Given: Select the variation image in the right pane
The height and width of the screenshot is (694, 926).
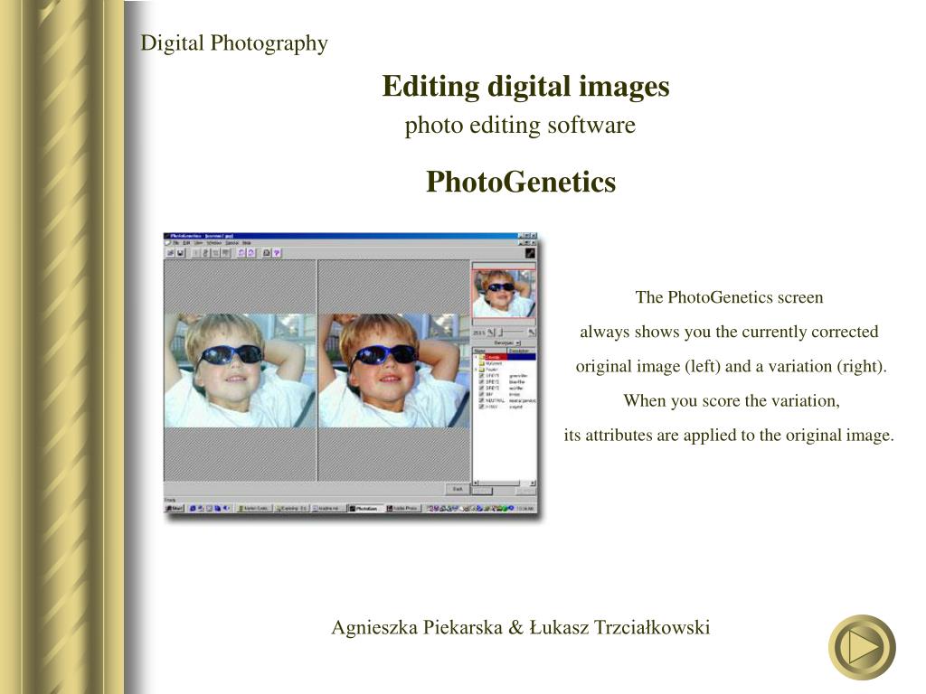Looking at the screenshot, I should (x=394, y=370).
